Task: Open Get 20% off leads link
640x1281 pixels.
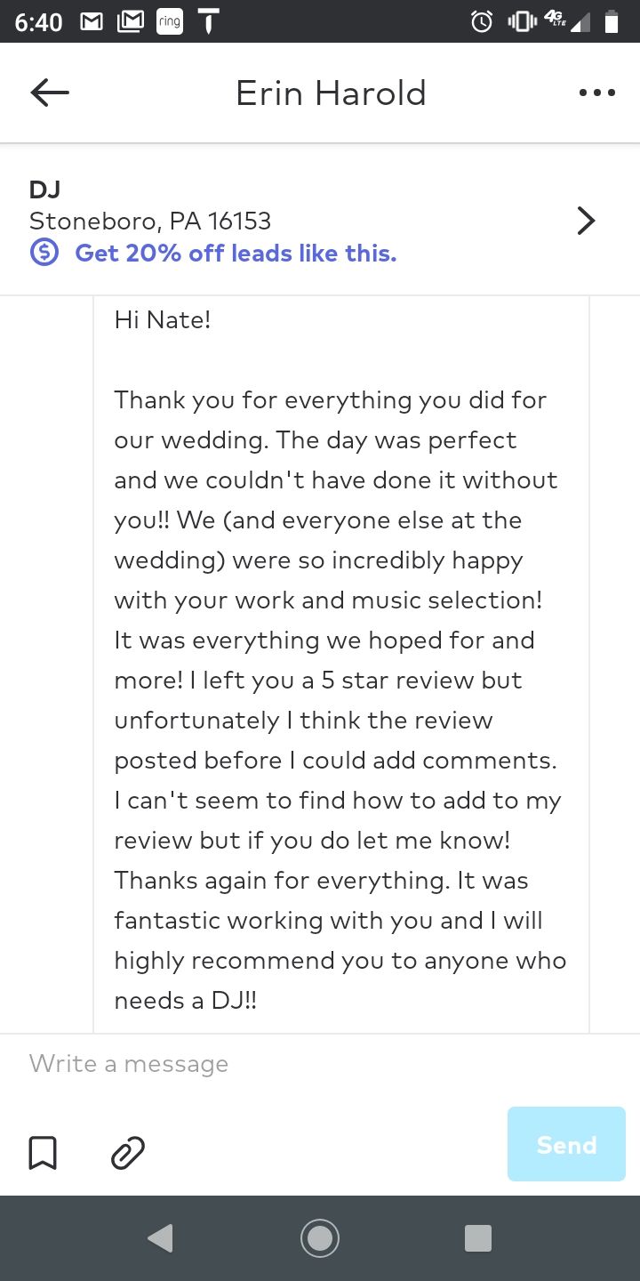Action: point(236,254)
